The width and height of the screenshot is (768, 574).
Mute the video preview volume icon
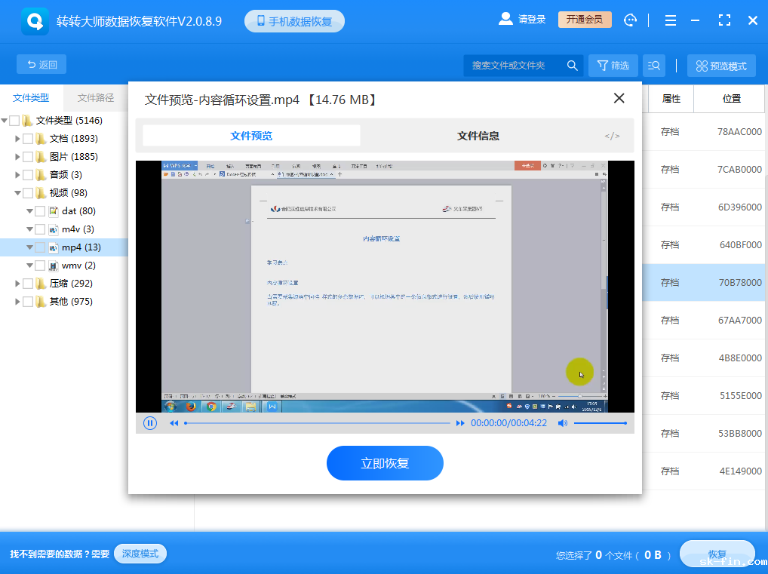[x=563, y=423]
